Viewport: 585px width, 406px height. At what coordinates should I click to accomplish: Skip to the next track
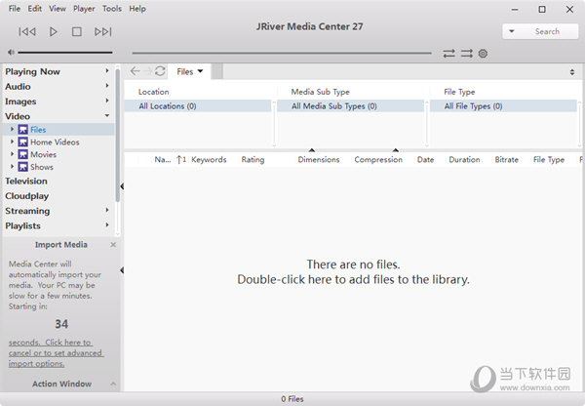103,32
